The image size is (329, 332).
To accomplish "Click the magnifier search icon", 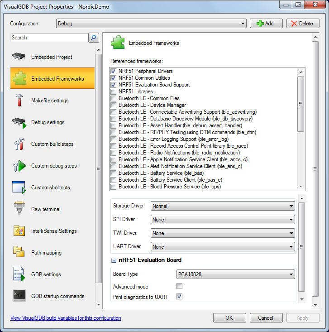I will tap(94, 38).
